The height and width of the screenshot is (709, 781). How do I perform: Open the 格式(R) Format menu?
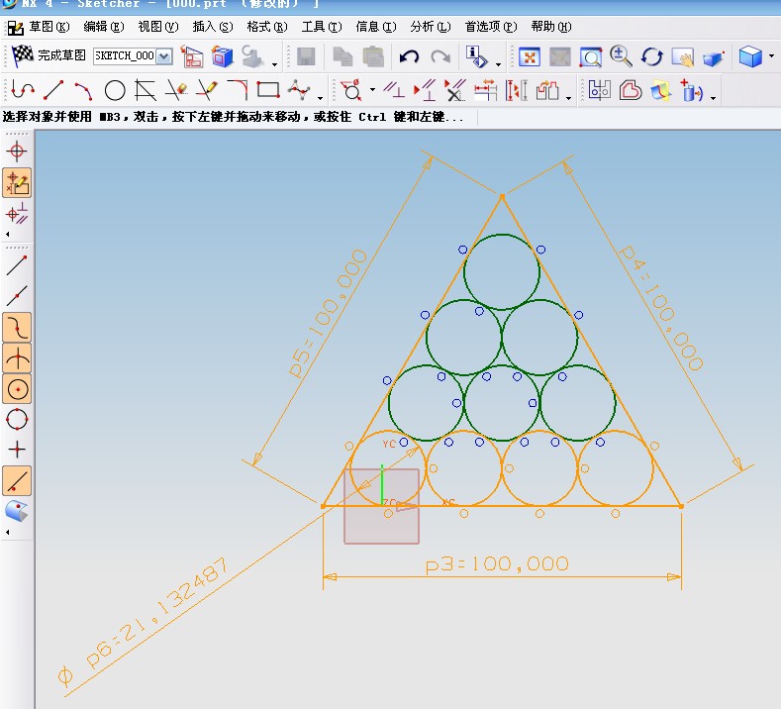pos(267,27)
